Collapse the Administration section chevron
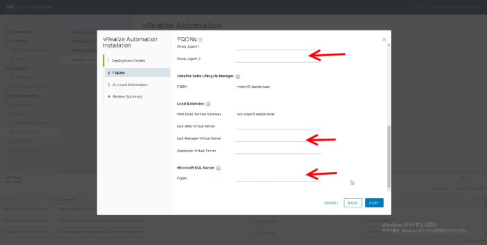The image size is (487, 245). click(56, 96)
